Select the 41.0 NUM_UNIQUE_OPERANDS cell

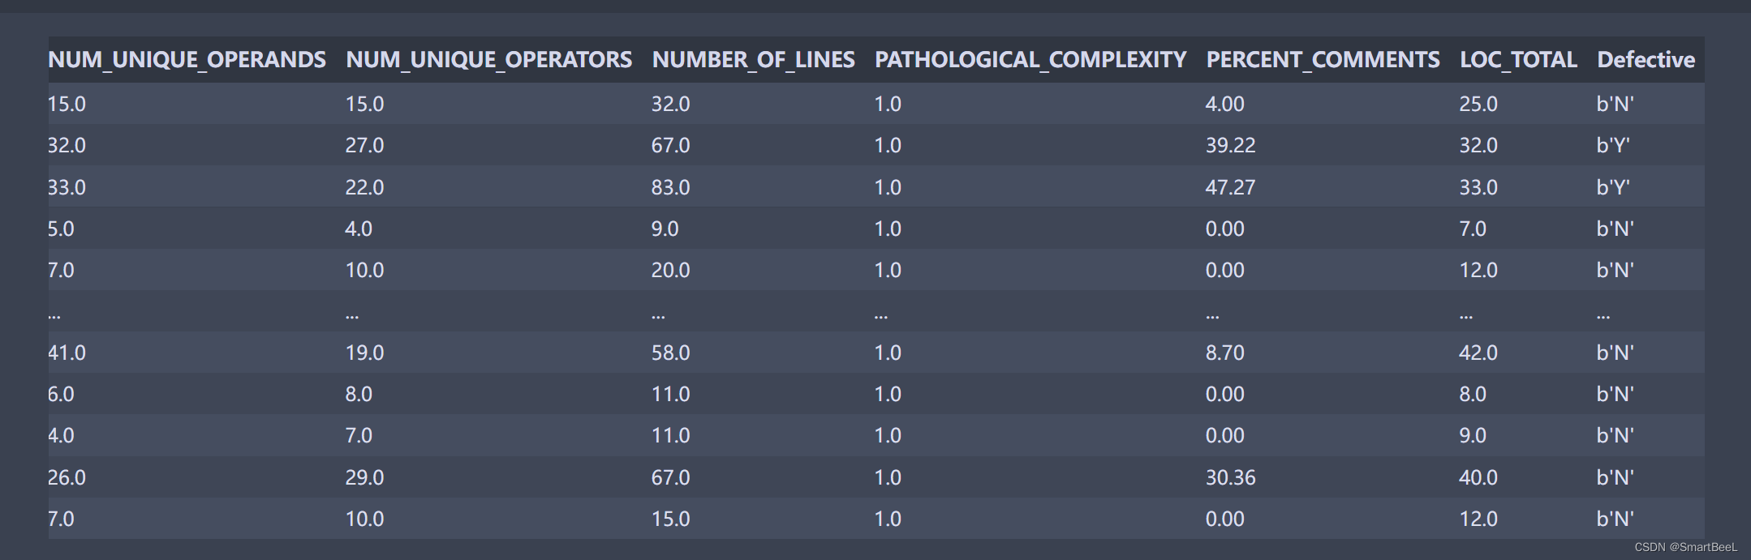click(x=67, y=353)
